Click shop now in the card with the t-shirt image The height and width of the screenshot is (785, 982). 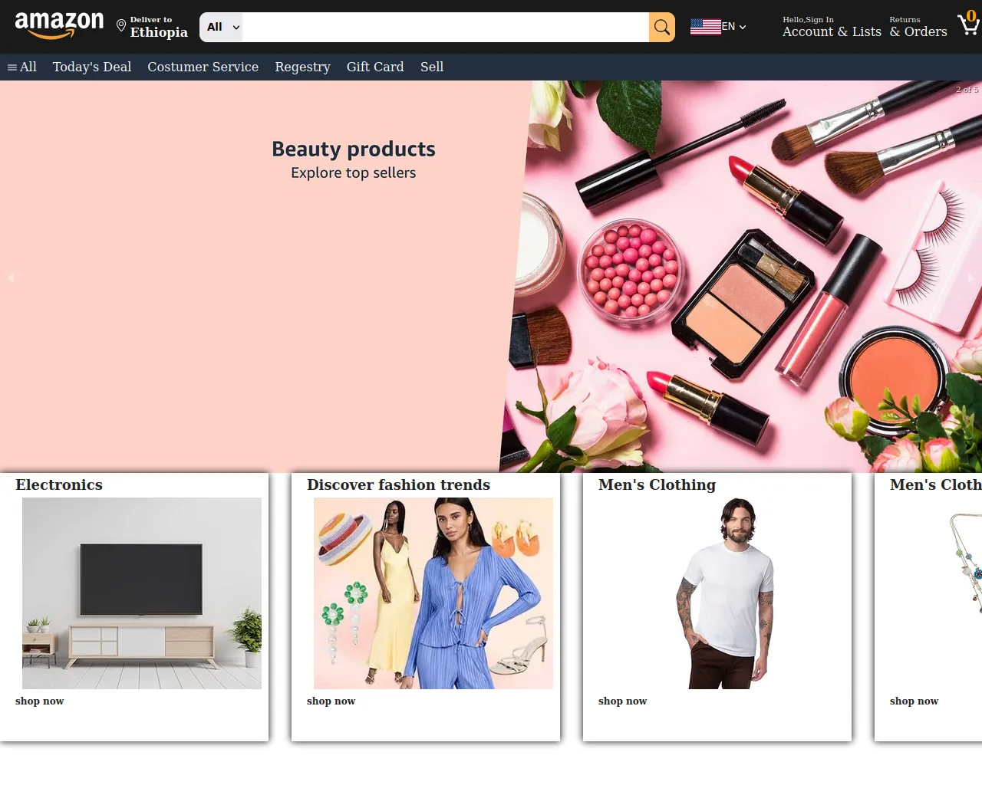[623, 701]
